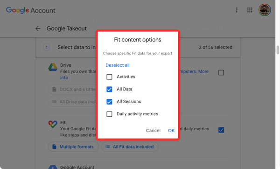Click the step 1 number circle
Viewport: 280px width, 169px height.
(x=47, y=47)
